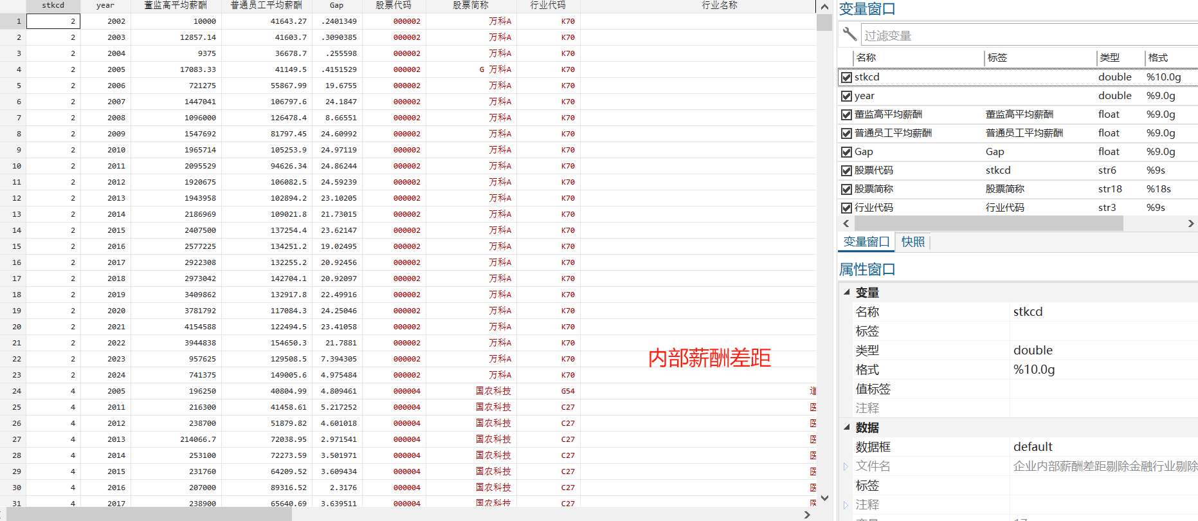Click the data grid's vertical scrollbar thumb
The image size is (1198, 521).
click(x=824, y=23)
